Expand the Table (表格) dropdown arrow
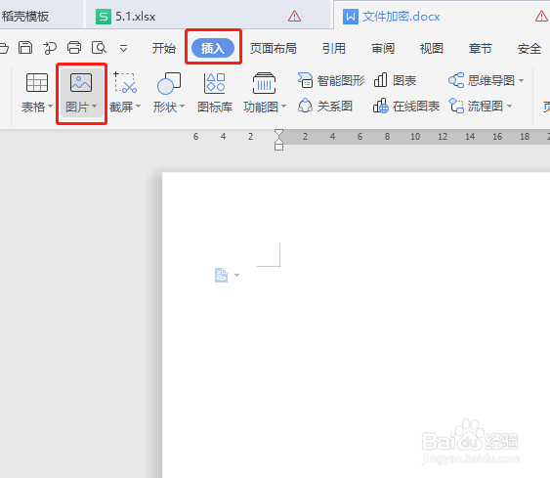Viewport: 550px width, 478px height. coord(50,106)
